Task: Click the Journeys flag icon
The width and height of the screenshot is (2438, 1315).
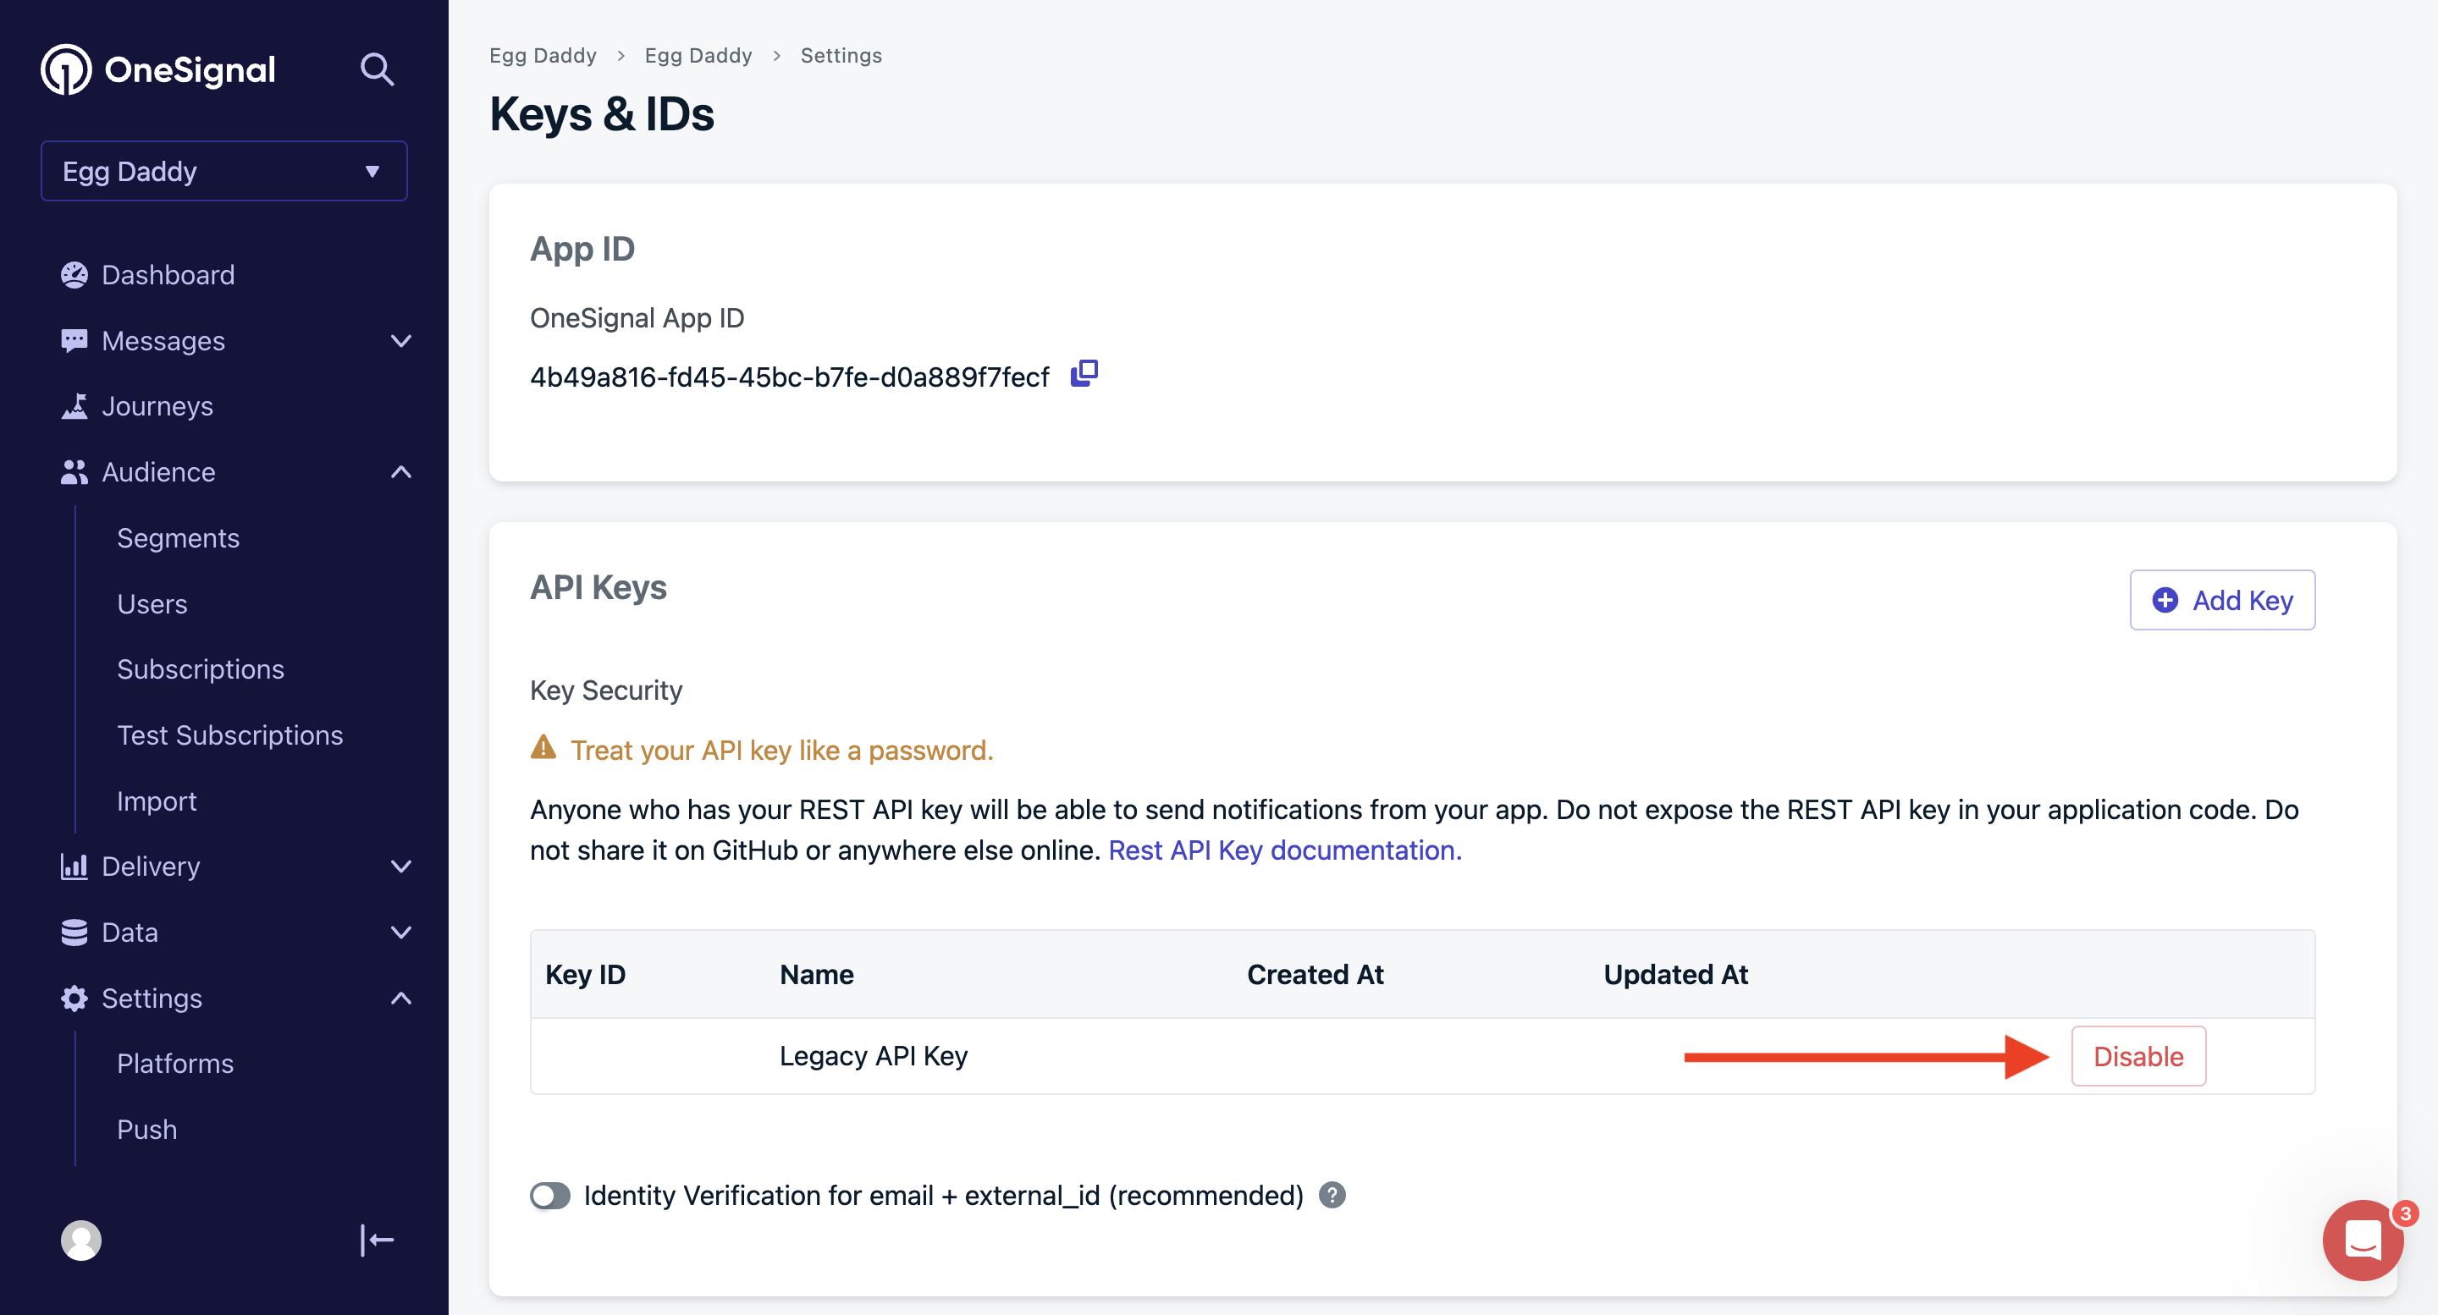Action: (74, 406)
